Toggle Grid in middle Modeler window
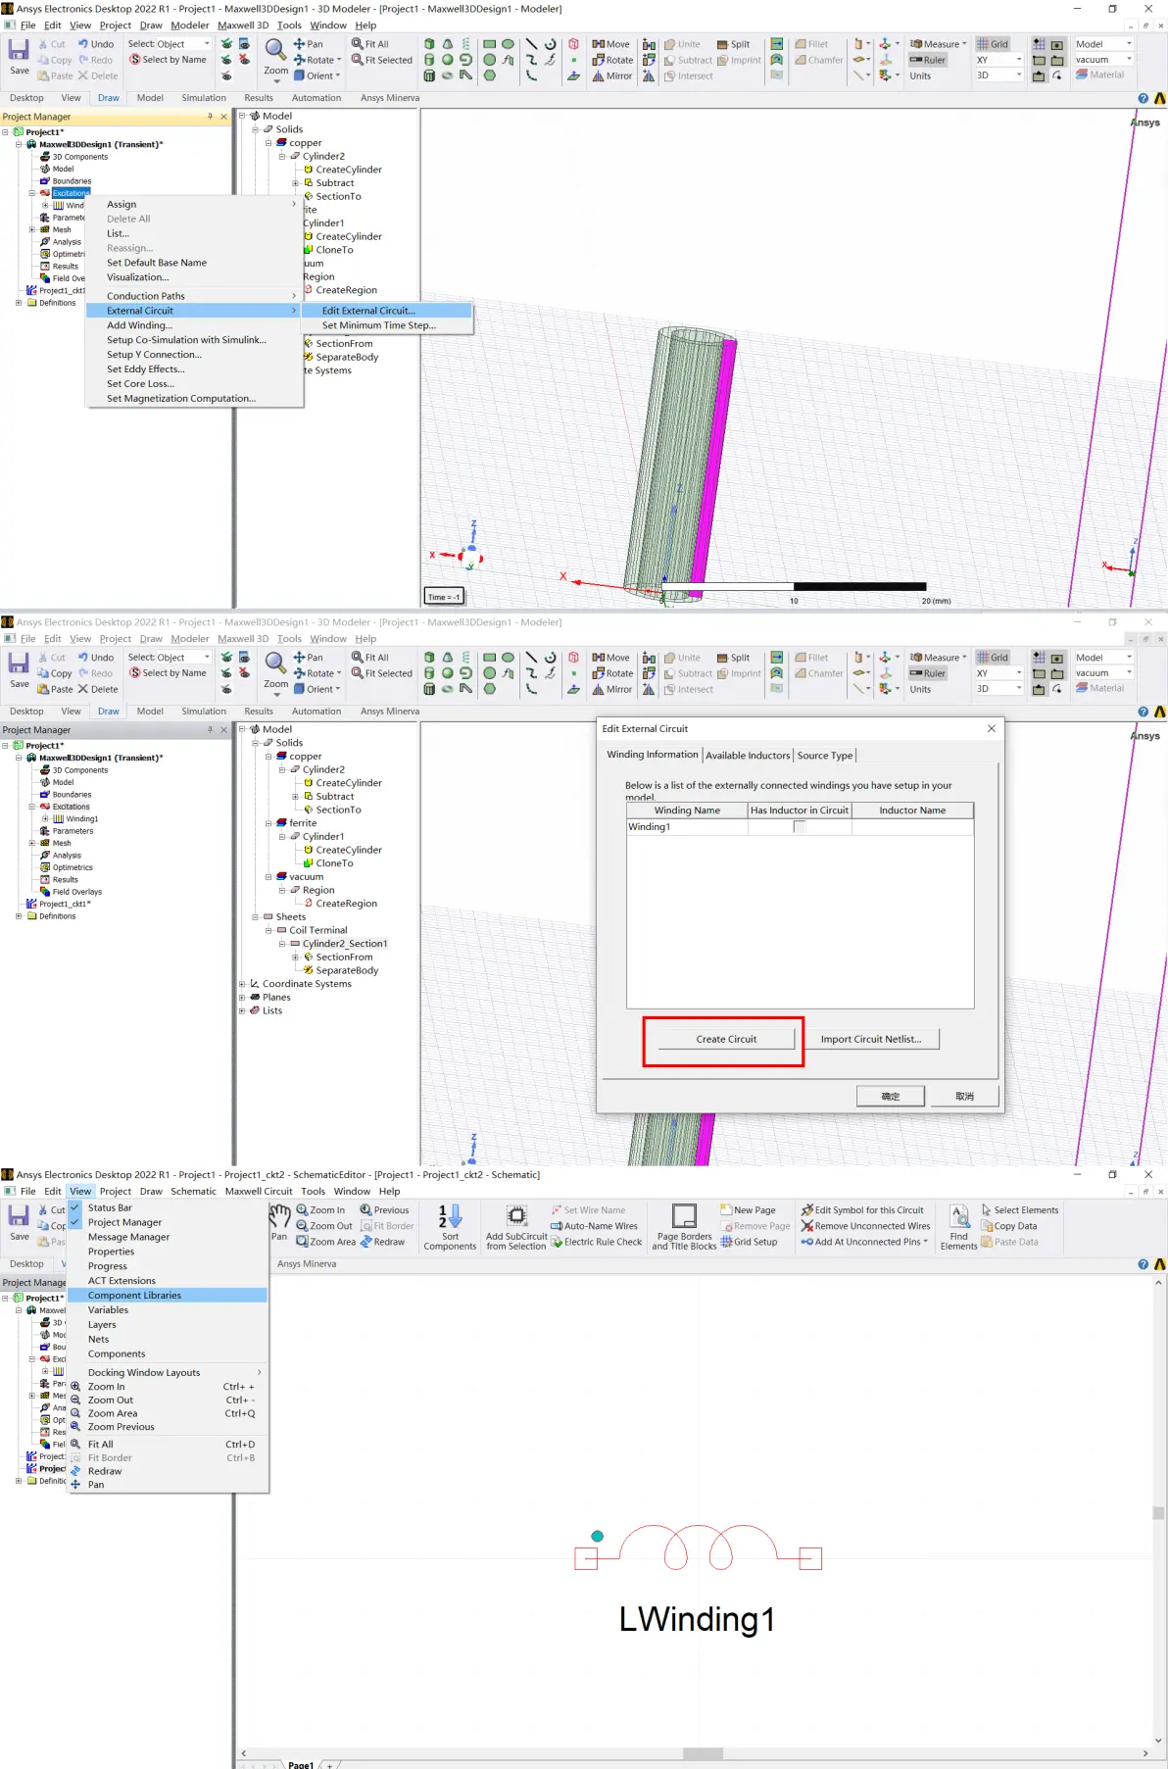1168x1769 pixels. pyautogui.click(x=993, y=658)
